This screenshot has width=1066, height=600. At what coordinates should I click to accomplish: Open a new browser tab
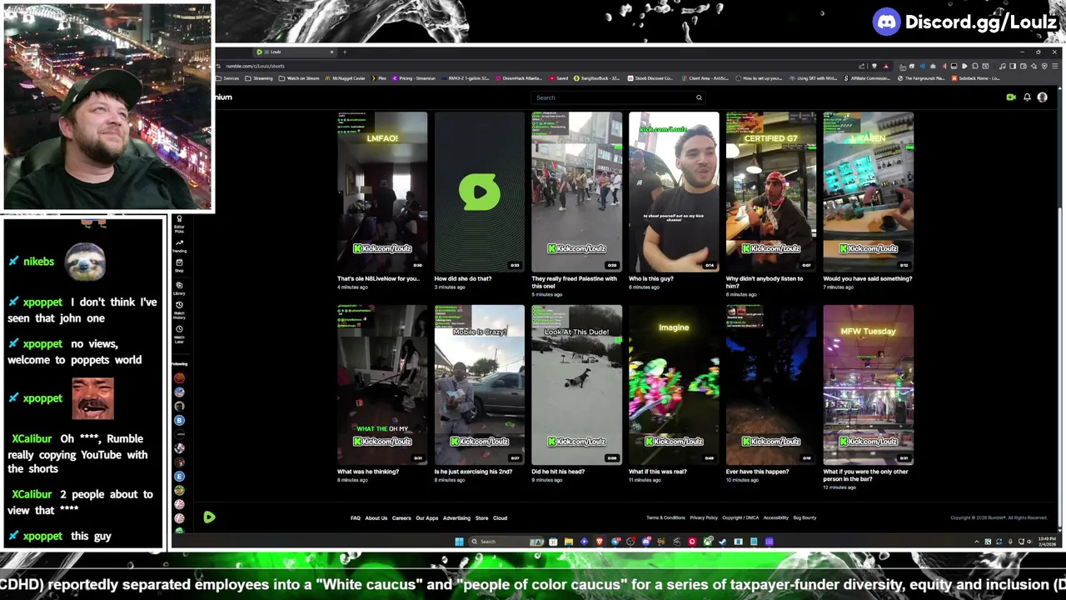344,52
